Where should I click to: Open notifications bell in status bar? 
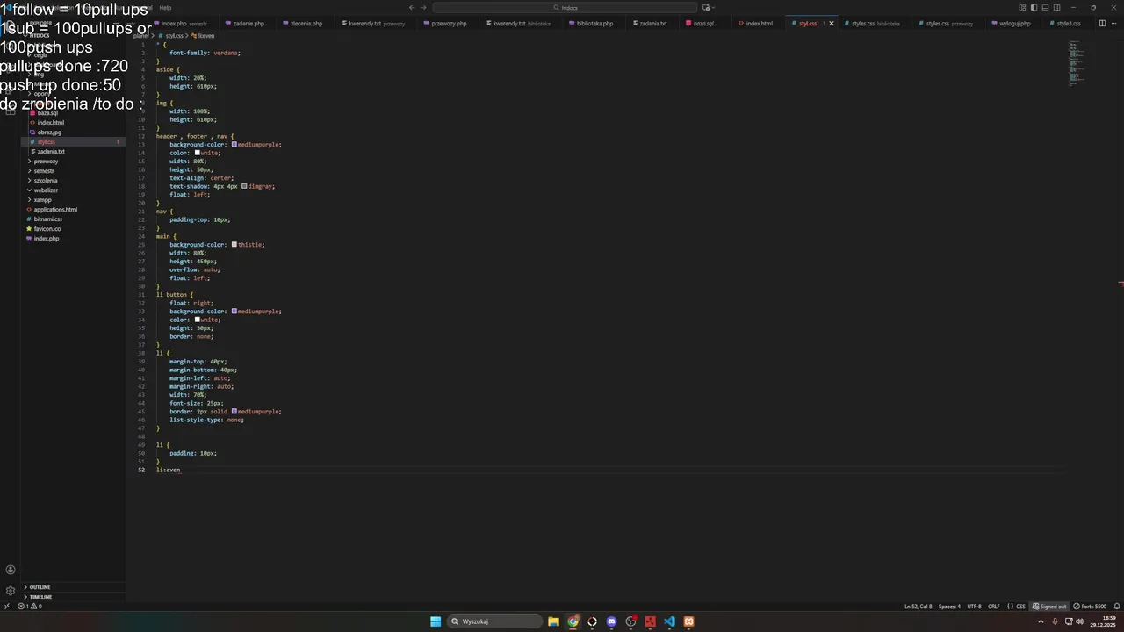pos(1117,607)
